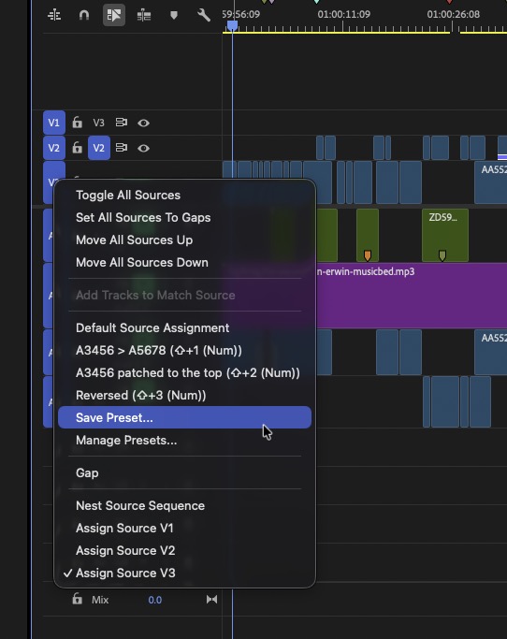Click Save Preset...
This screenshot has width=507, height=639.
click(x=184, y=417)
